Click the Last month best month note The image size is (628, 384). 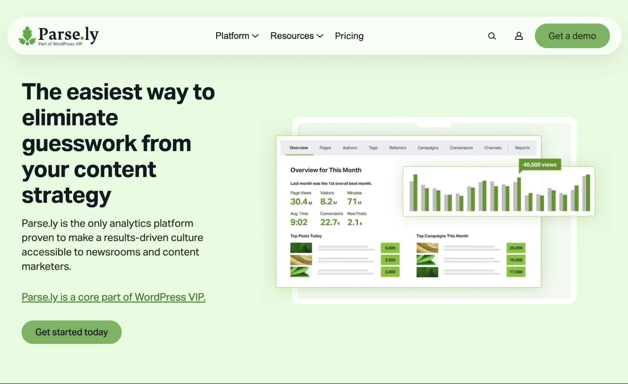331,183
